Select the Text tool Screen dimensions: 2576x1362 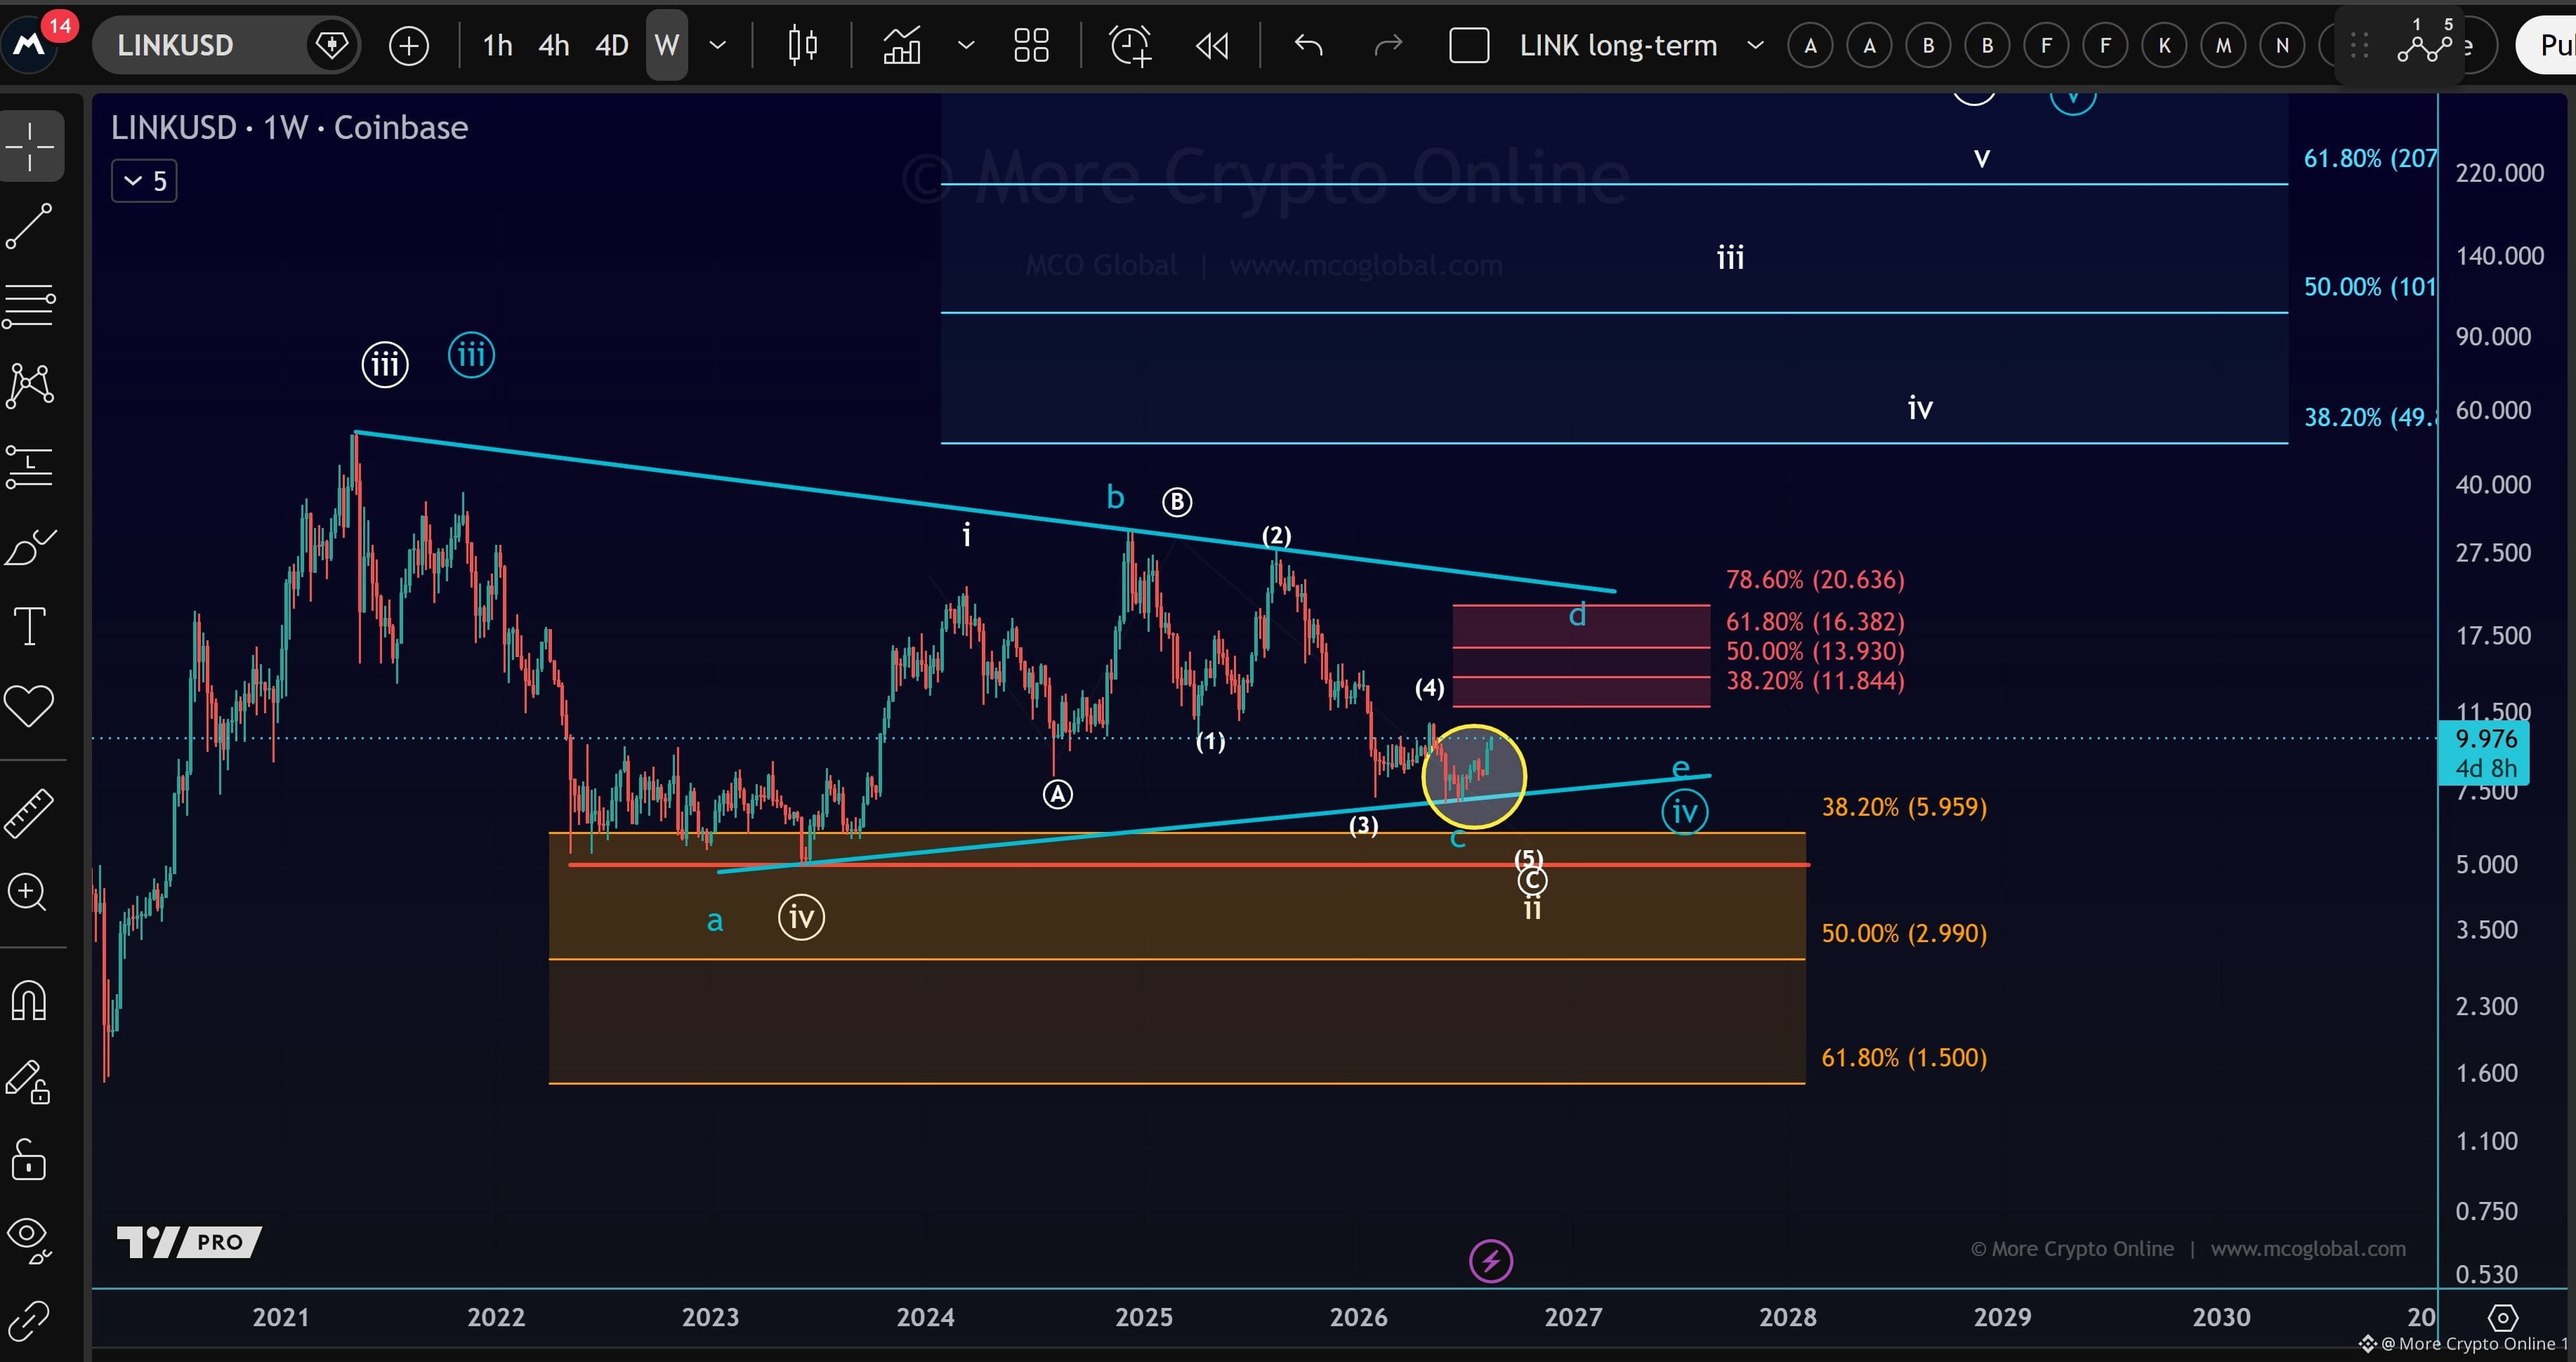tap(30, 627)
